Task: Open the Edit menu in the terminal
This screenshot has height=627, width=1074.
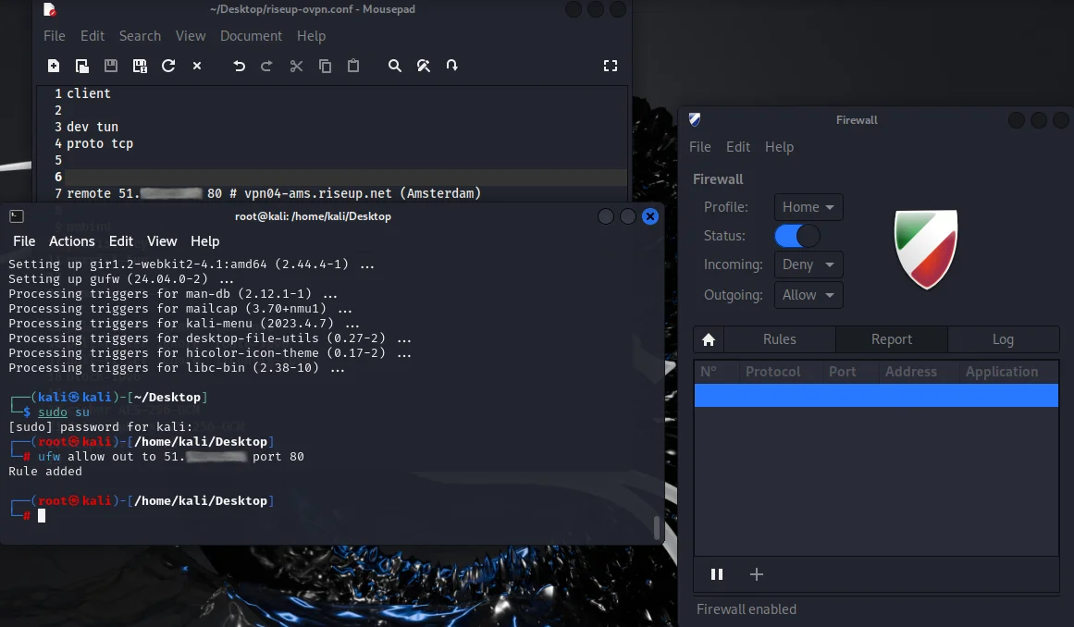Action: pyautogui.click(x=120, y=241)
